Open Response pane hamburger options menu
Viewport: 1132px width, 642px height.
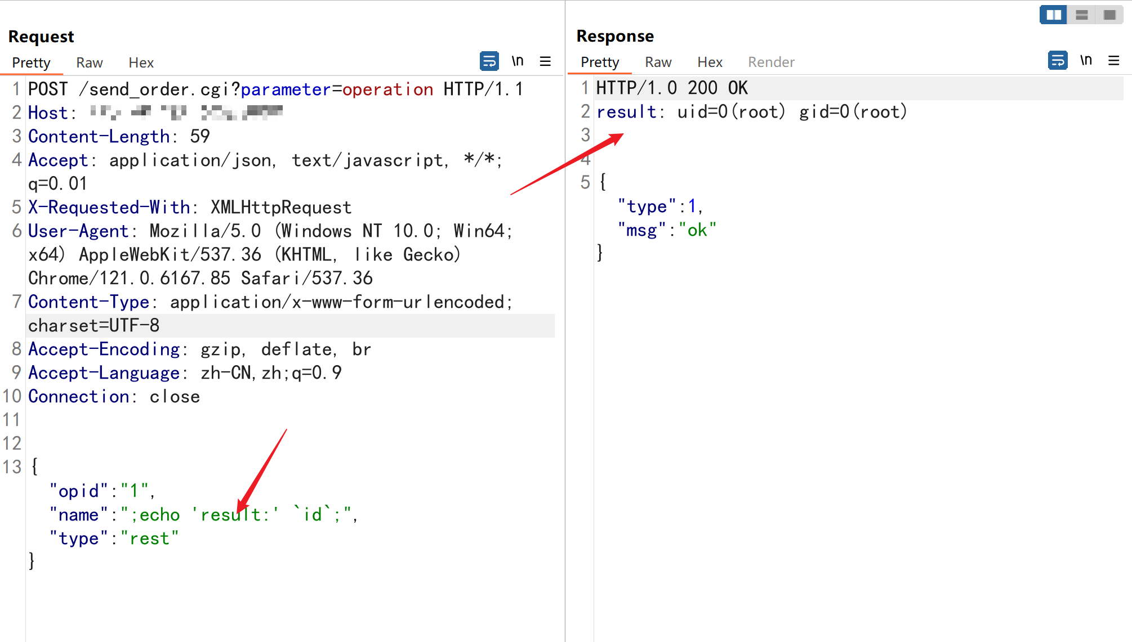pyautogui.click(x=1113, y=60)
